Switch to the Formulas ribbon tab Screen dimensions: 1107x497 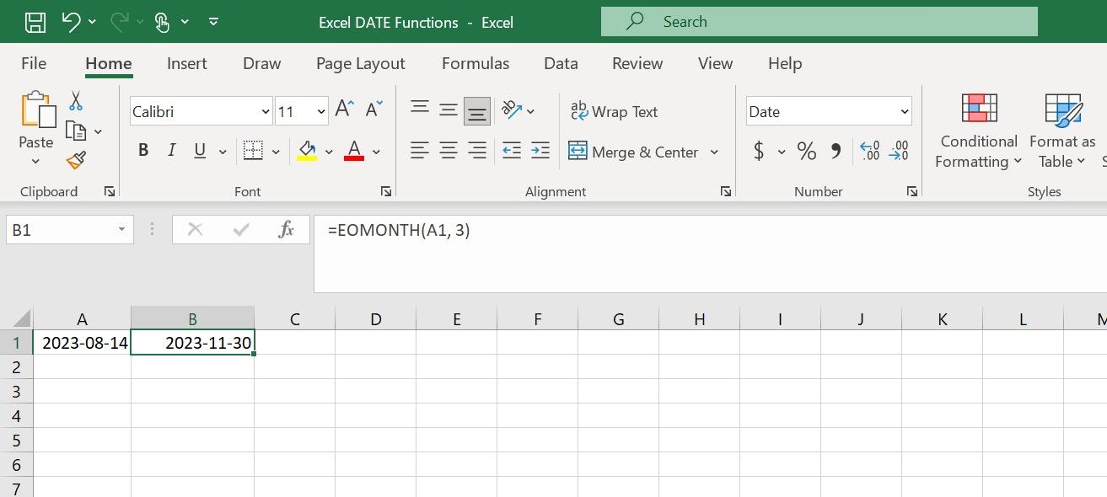(475, 63)
